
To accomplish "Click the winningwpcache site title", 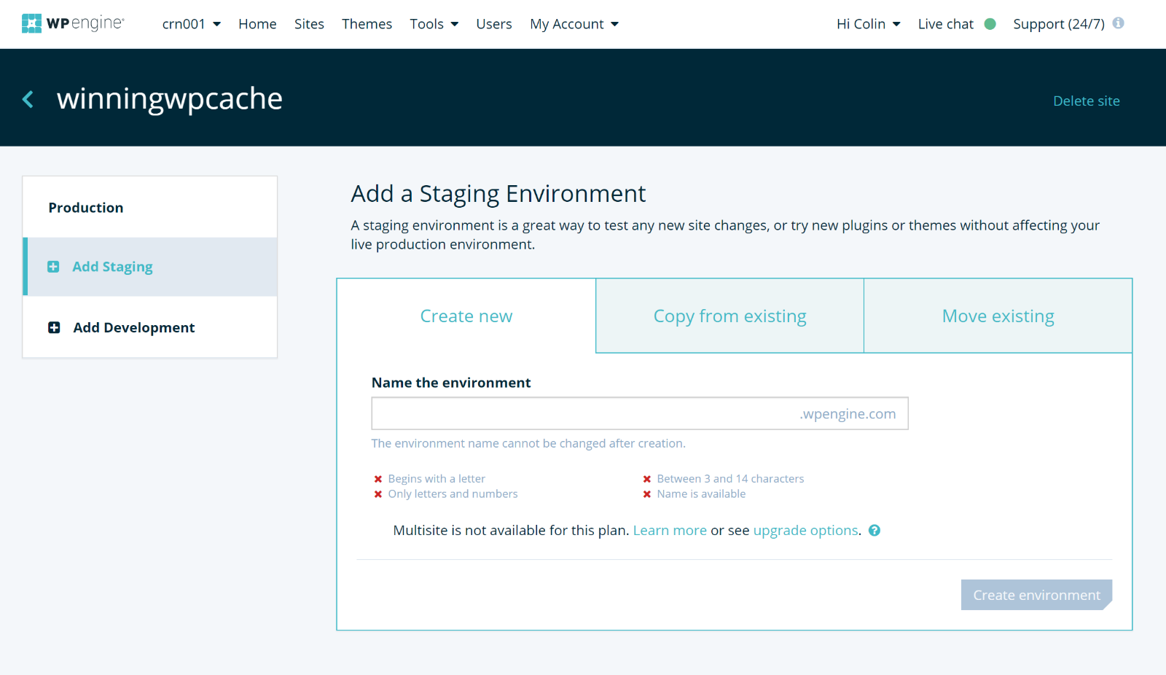I will (x=170, y=99).
